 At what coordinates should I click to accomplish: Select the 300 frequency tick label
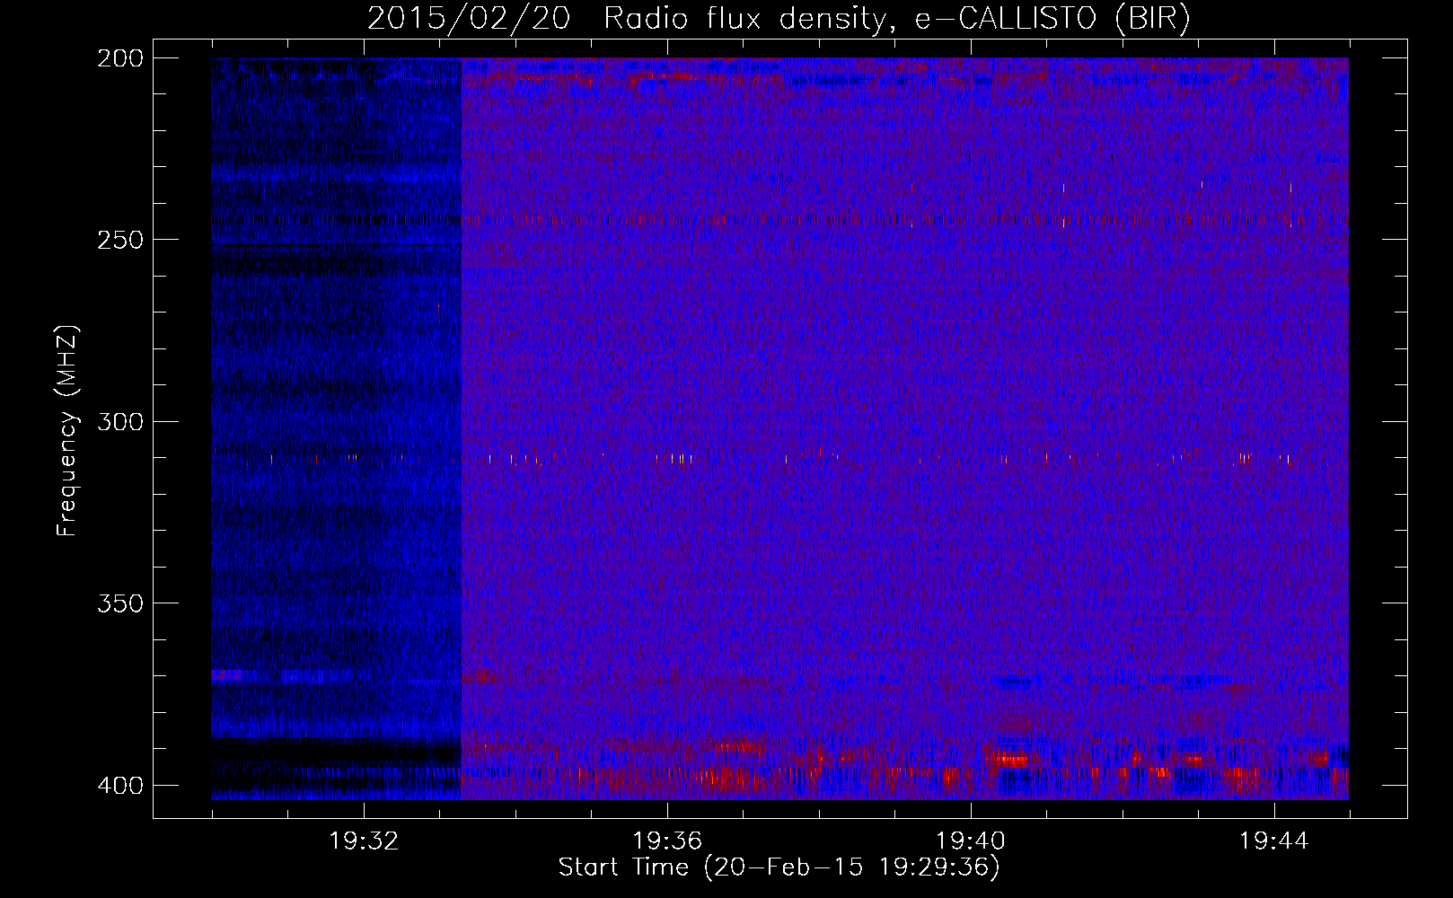(120, 421)
